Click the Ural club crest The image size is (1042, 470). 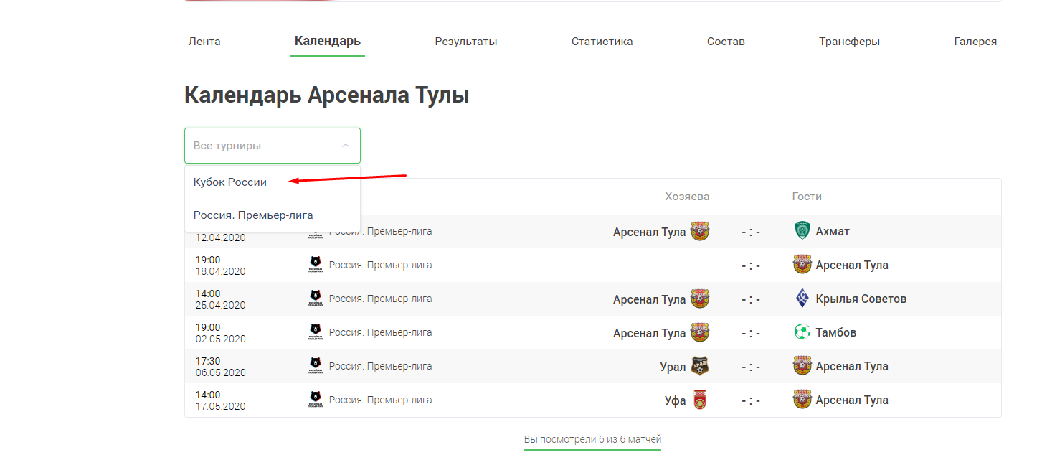pyautogui.click(x=699, y=366)
